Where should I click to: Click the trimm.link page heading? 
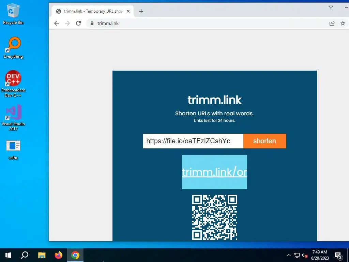pos(215,100)
